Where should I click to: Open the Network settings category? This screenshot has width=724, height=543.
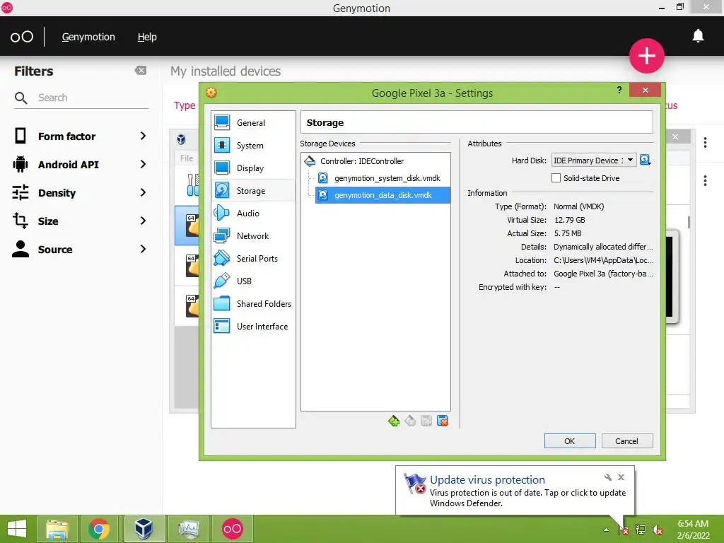[x=253, y=236]
